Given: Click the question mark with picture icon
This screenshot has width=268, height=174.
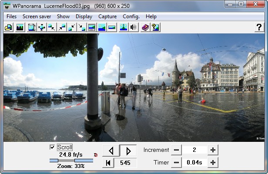Looking at the screenshot, I should [155, 27].
